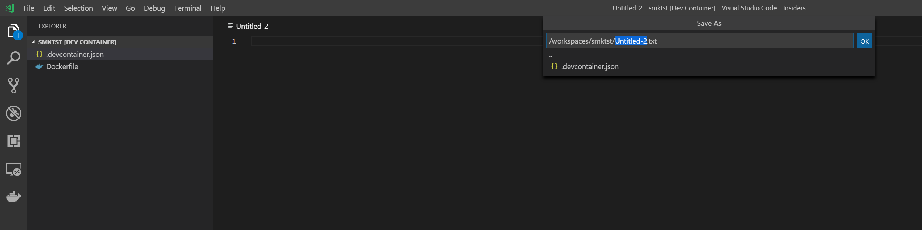The width and height of the screenshot is (922, 230).
Task: Open the File menu
Action: (28, 8)
